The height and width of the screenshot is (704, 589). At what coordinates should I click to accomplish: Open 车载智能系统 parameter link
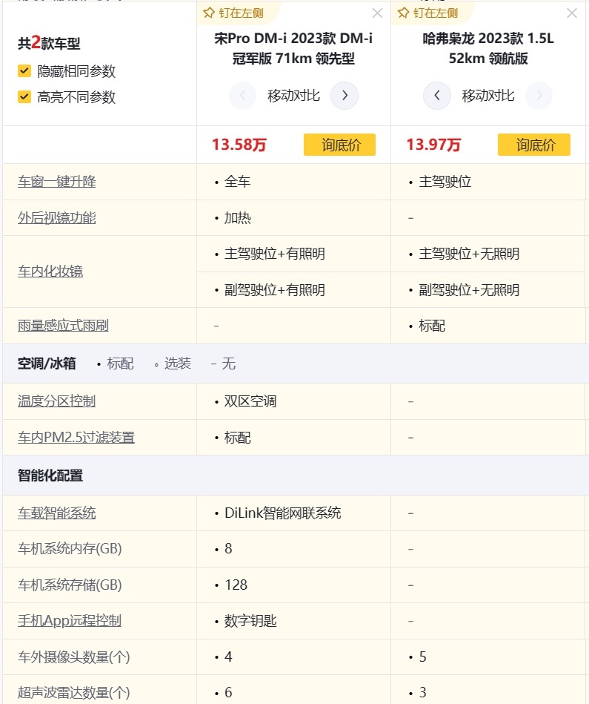click(56, 513)
